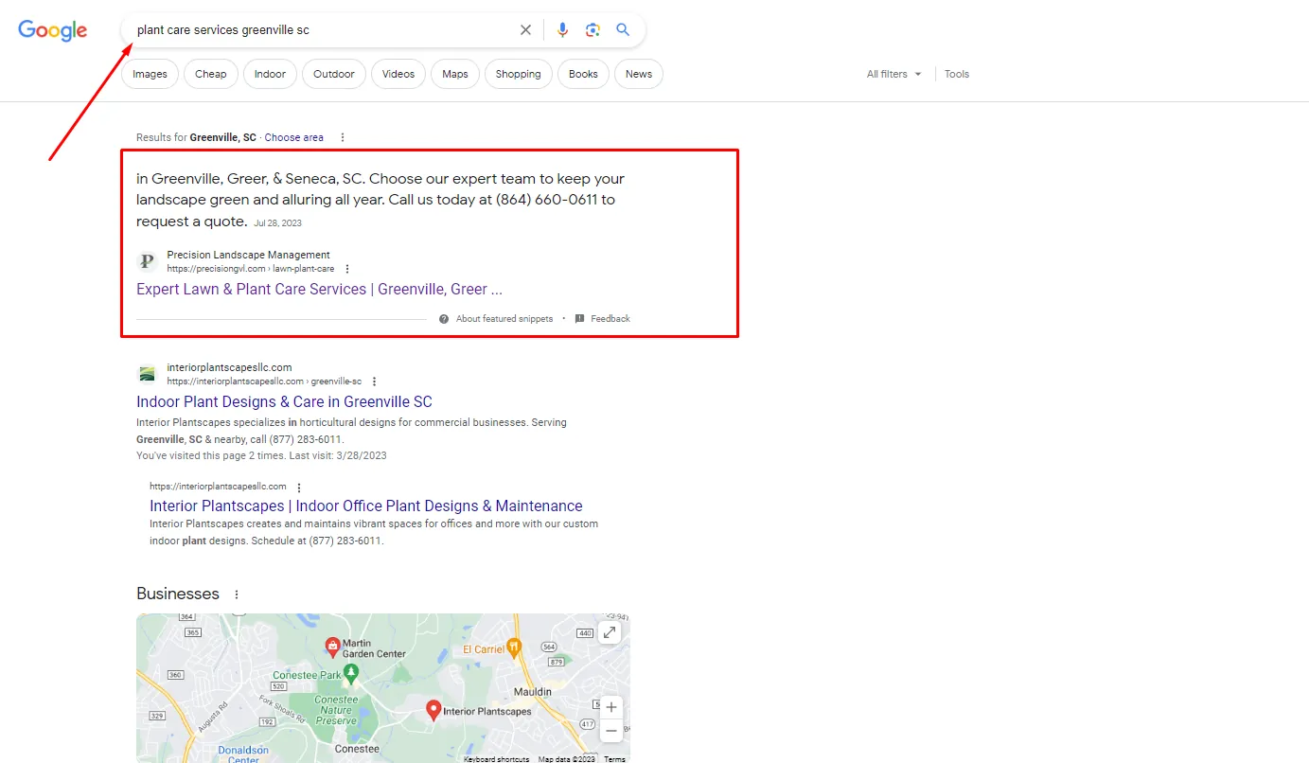Viewport: 1309px width, 763px height.
Task: Open Indoor Plant Designs & Care in Greenville SC
Action: click(284, 402)
